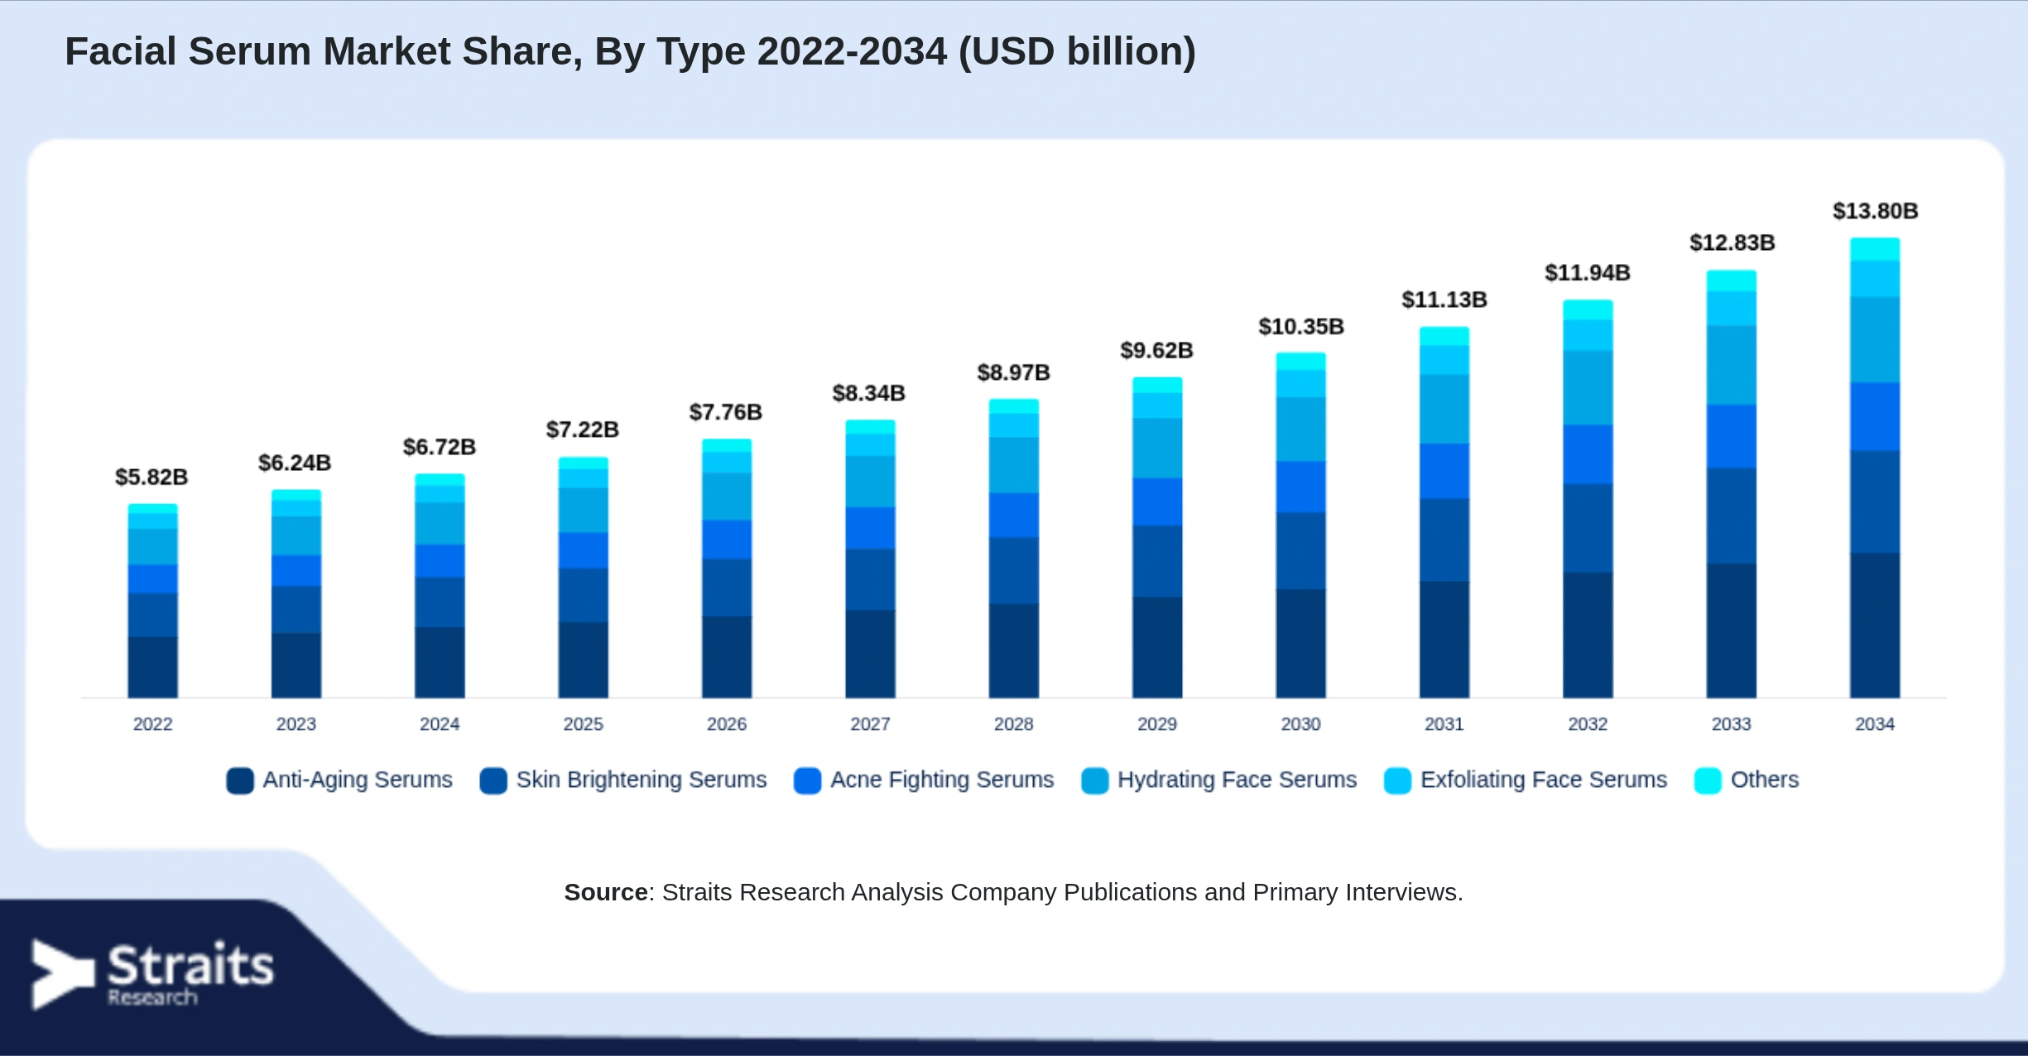Click the Straits Research logo

tap(152, 974)
